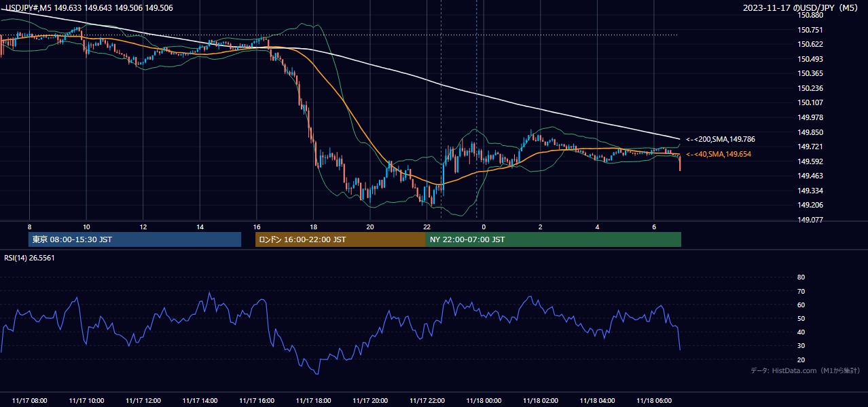Viewport: 868px width, 407px height.
Task: Click price axis value 150.107
Action: [x=810, y=102]
